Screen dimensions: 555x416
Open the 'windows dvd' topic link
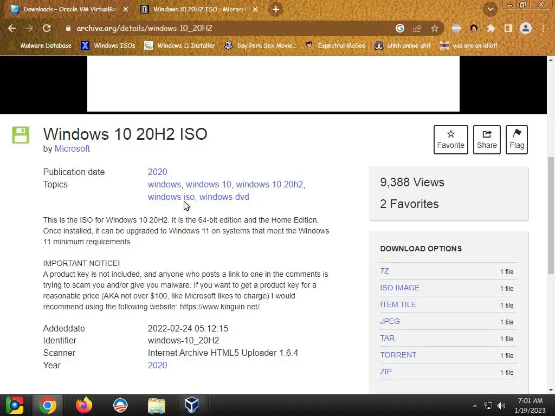[x=224, y=197]
